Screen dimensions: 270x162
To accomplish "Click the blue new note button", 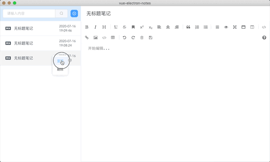I will point(74,13).
